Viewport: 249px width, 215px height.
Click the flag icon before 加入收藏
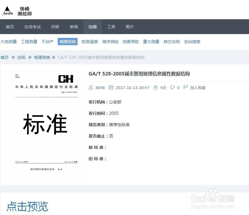[185, 87]
